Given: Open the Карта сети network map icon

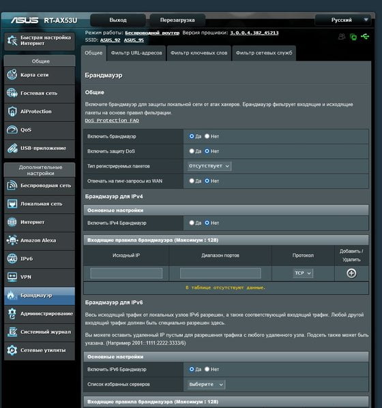Looking at the screenshot, I should pos(12,75).
